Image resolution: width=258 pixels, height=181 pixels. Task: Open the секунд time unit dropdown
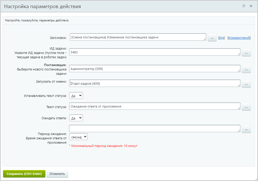click(78, 137)
